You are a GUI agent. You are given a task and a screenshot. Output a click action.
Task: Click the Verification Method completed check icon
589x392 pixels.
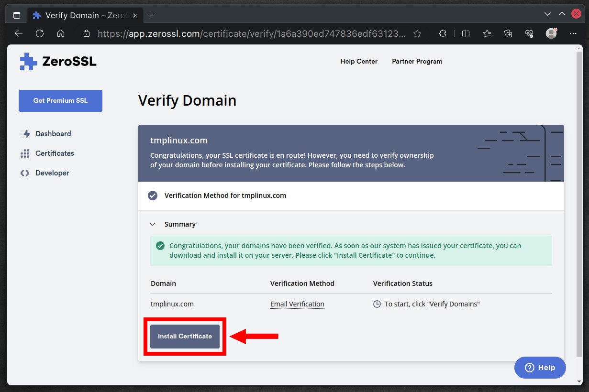[153, 196]
